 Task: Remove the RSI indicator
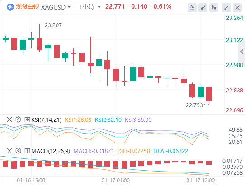(9, 119)
